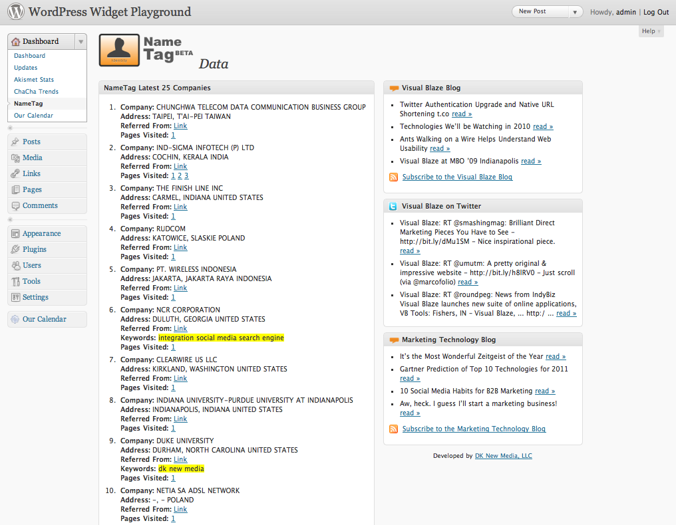
Task: Open page 2 visited by IND-SIGMA INFOTECH
Action: (180, 175)
